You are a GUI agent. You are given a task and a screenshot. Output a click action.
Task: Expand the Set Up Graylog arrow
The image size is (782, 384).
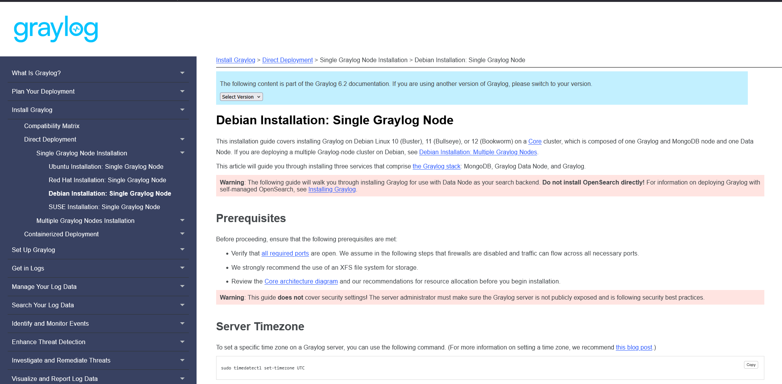coord(182,249)
